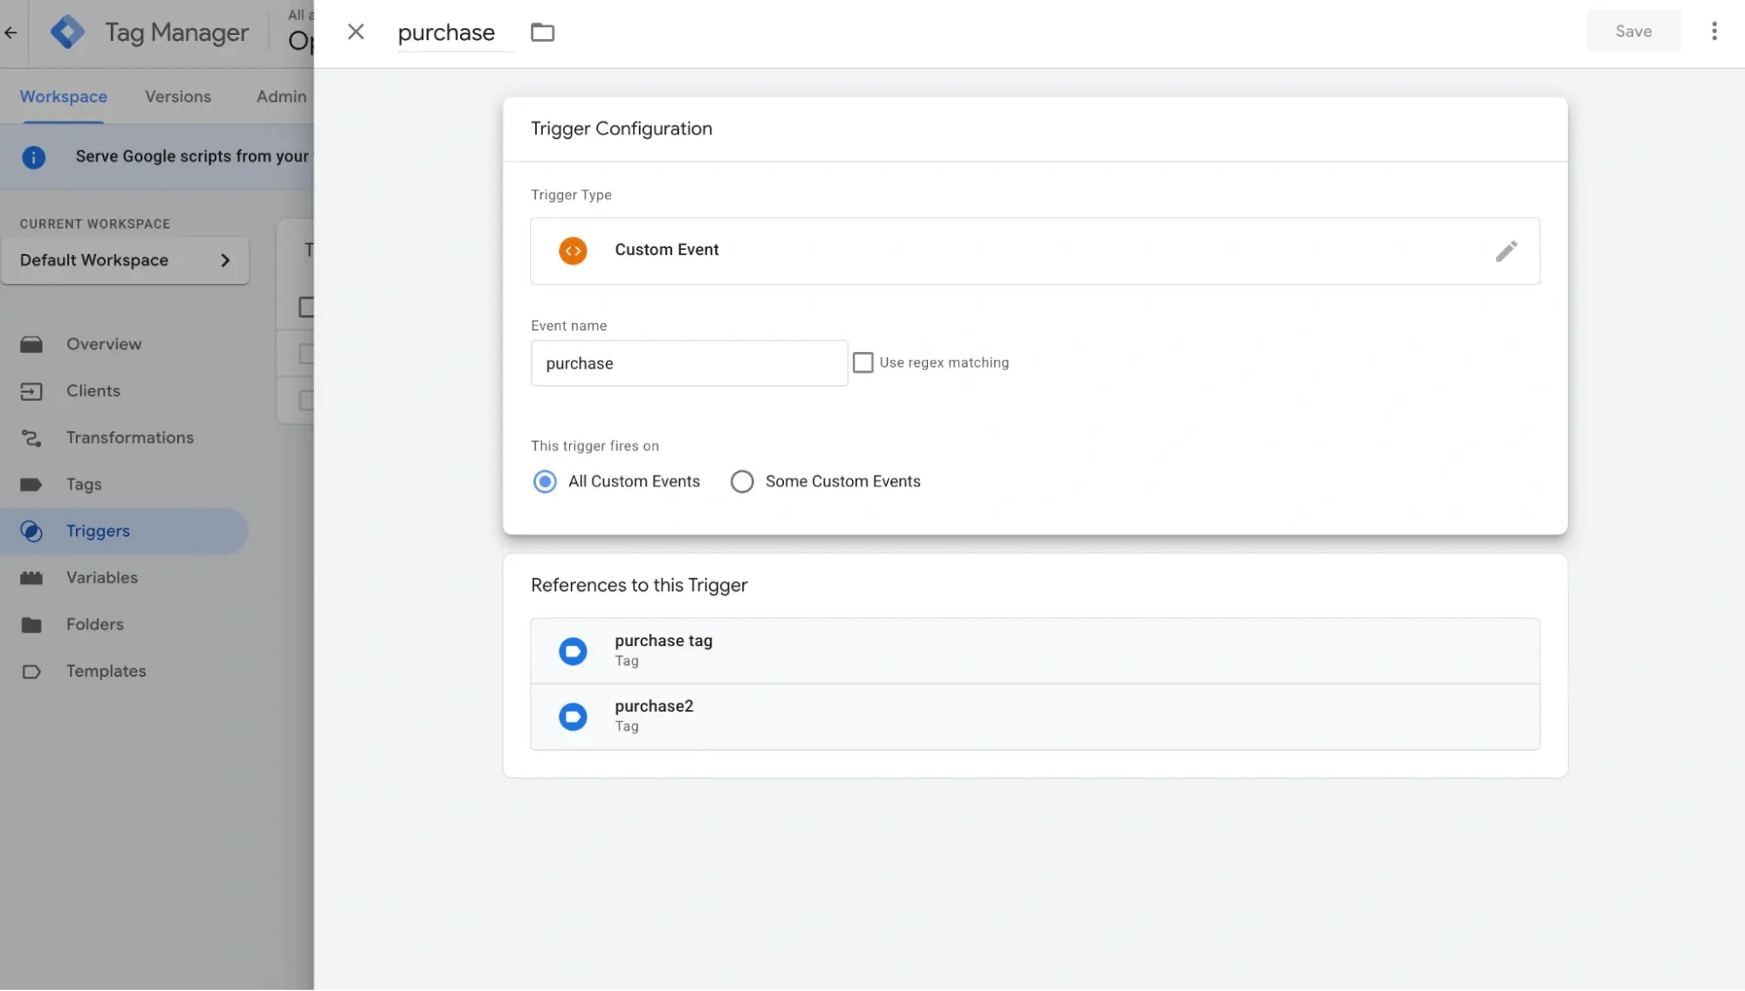Viewport: 1745px width, 991px height.
Task: Edit trigger type with pencil icon
Action: (1506, 251)
